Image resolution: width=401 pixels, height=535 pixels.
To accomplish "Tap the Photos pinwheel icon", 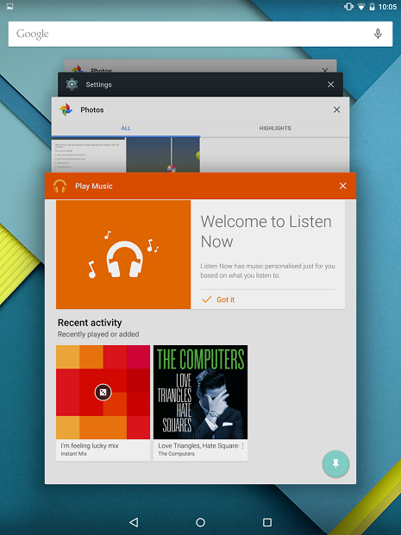I will (x=66, y=110).
